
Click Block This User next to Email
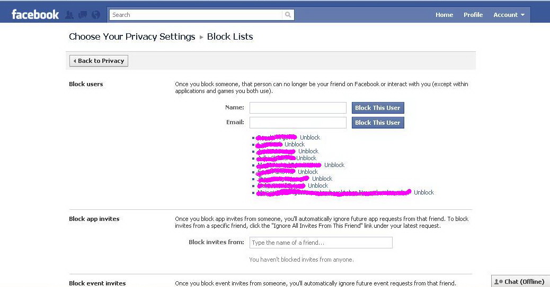coord(378,123)
